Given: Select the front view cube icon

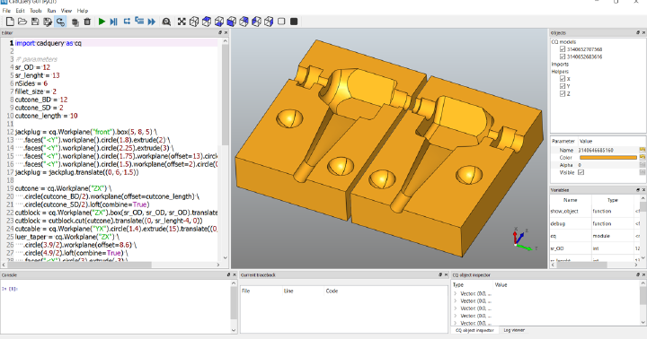Looking at the screenshot, I should point(232,22).
